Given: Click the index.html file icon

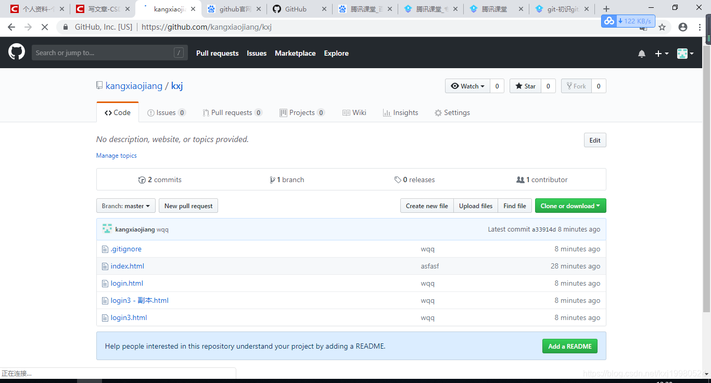Looking at the screenshot, I should (x=105, y=266).
